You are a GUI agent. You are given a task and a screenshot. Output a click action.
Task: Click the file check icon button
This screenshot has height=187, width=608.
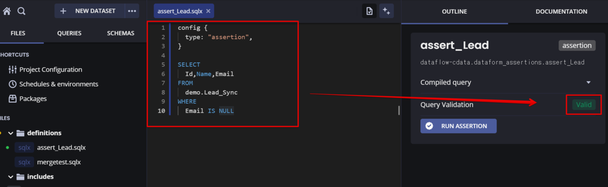(x=369, y=11)
